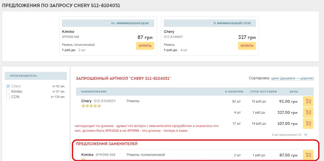
Task: Click 'Ремень поликлиновой' in substitutes row
Action: tap(146, 155)
